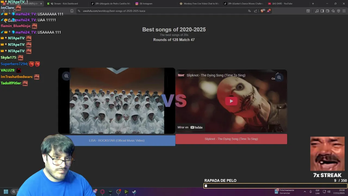
Task: Click the microphone tray icon
Action: (x=310, y=192)
